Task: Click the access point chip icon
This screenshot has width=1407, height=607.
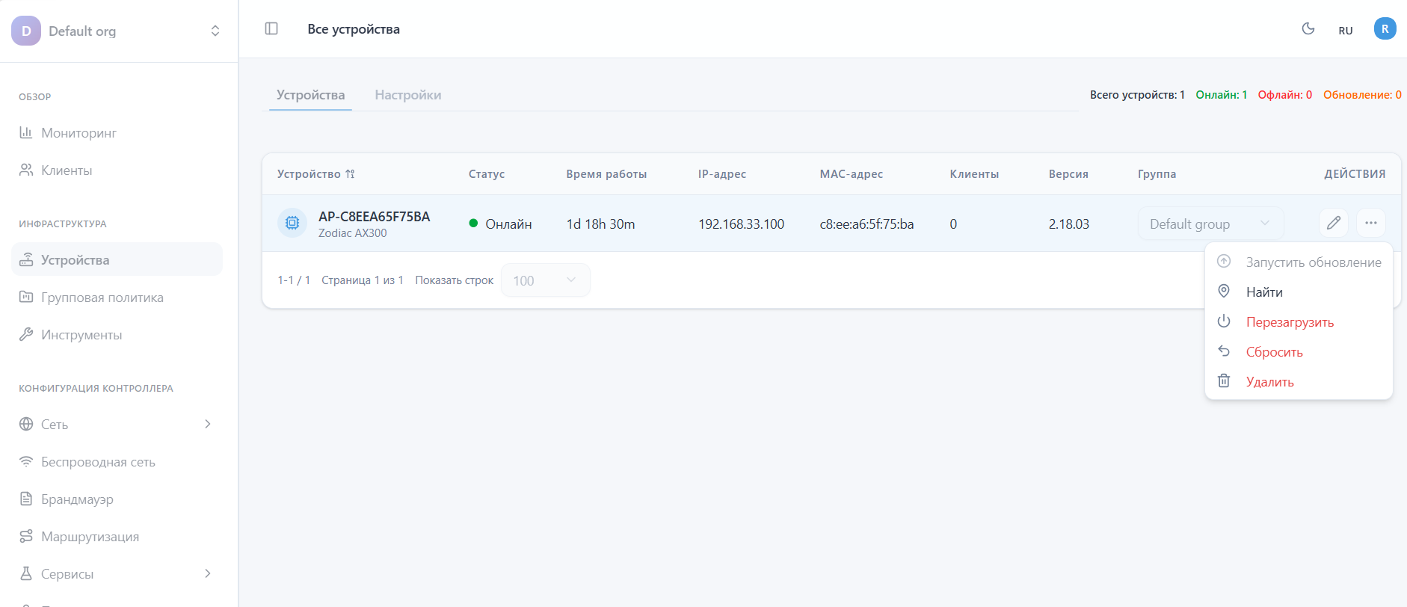Action: [292, 223]
